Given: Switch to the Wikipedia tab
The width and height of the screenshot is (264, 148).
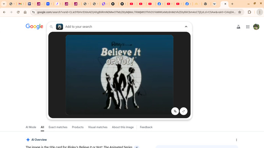Looking at the screenshot, I should [x=214, y=4].
